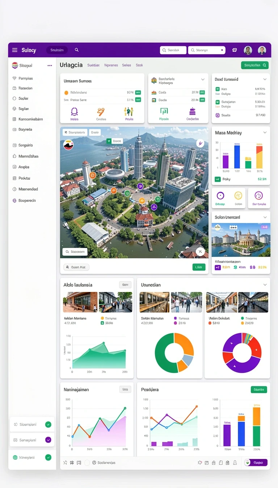Image resolution: width=278 pixels, height=488 pixels.
Task: Toggle the empty circle in the bottom toolbar
Action: [x=87, y=463]
